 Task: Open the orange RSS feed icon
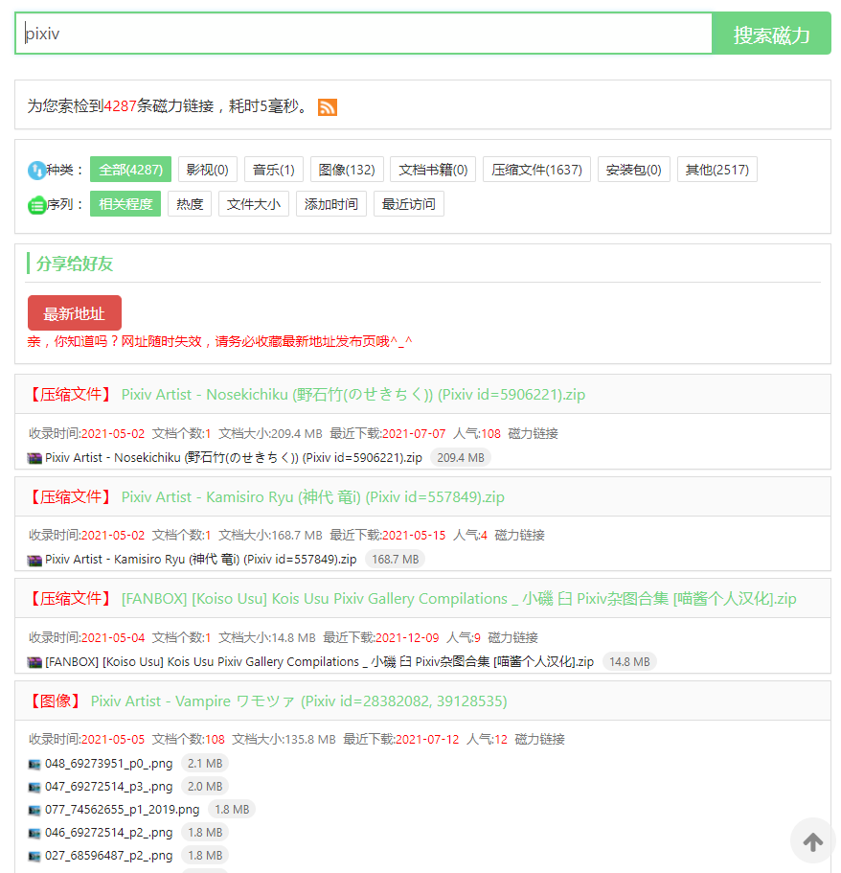point(328,107)
